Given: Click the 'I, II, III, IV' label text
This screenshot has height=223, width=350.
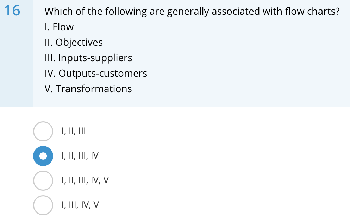Looking at the screenshot, I should pos(80,156).
